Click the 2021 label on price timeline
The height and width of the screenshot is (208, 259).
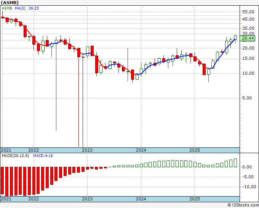click(6, 150)
